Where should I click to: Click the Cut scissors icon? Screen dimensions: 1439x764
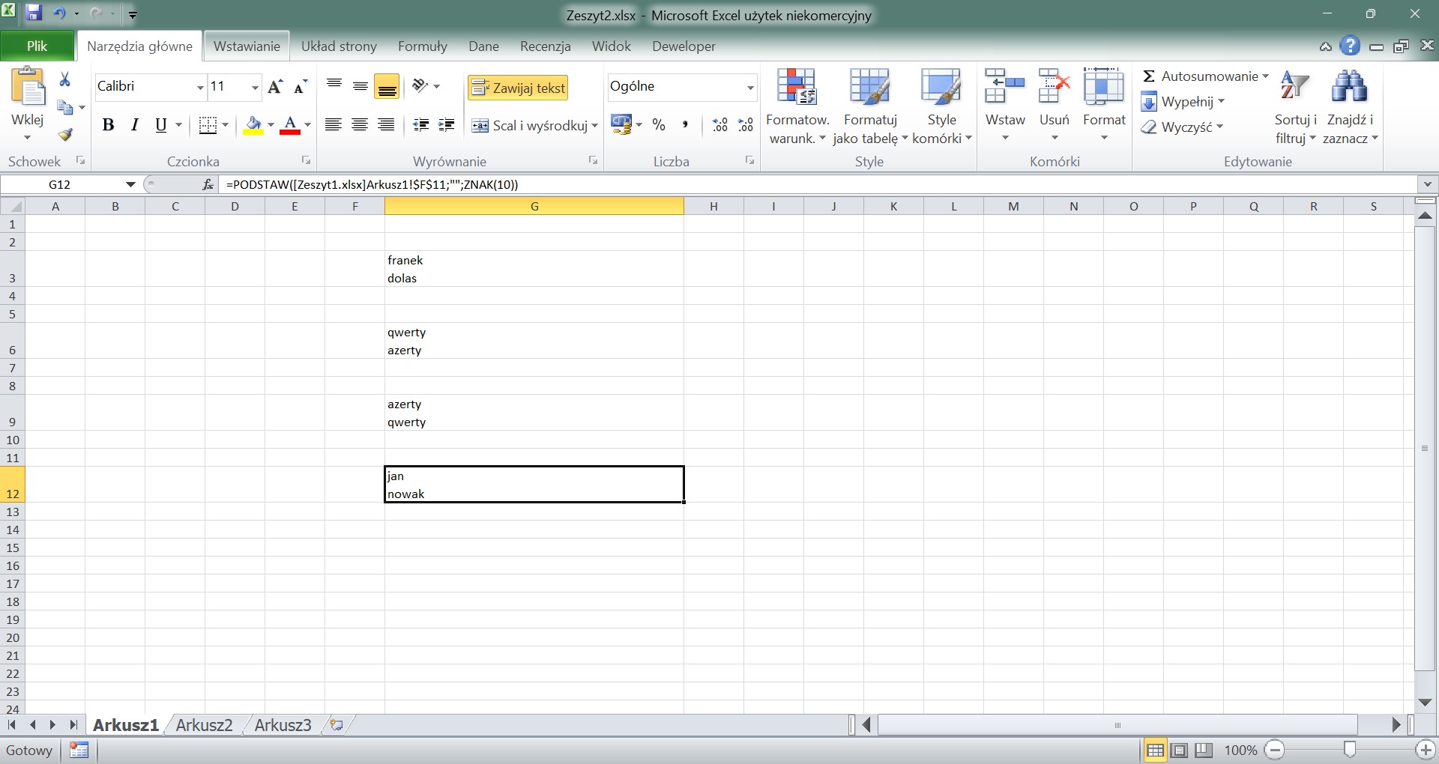pyautogui.click(x=64, y=79)
